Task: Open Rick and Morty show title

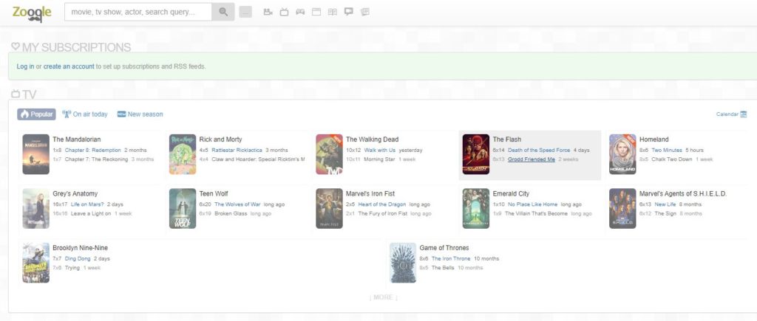Action: tap(220, 139)
